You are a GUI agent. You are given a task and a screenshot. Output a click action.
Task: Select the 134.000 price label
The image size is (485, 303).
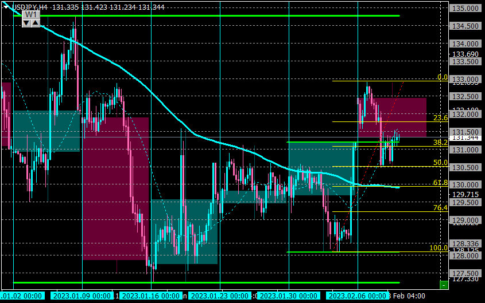tap(465, 44)
